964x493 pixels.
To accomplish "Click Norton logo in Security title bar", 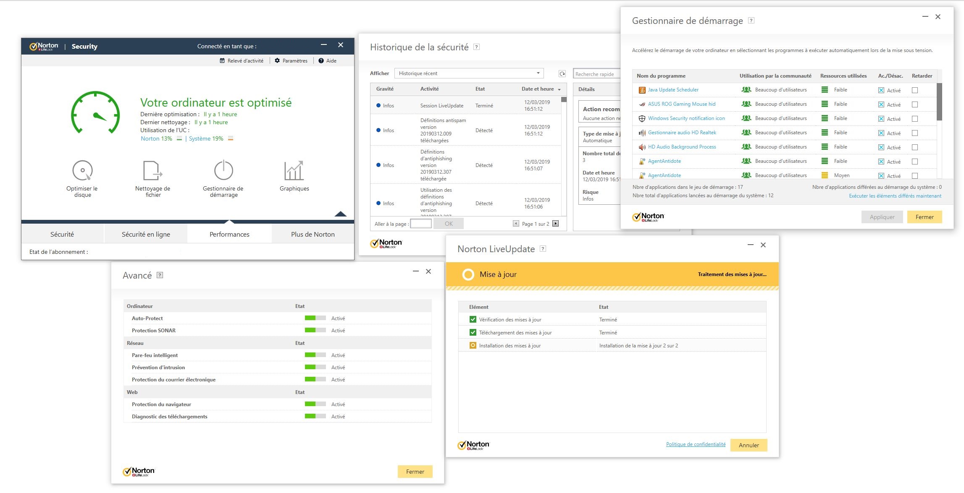I will (x=44, y=46).
